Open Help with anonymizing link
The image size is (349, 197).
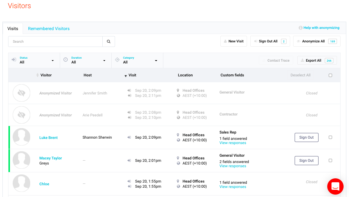322,28
